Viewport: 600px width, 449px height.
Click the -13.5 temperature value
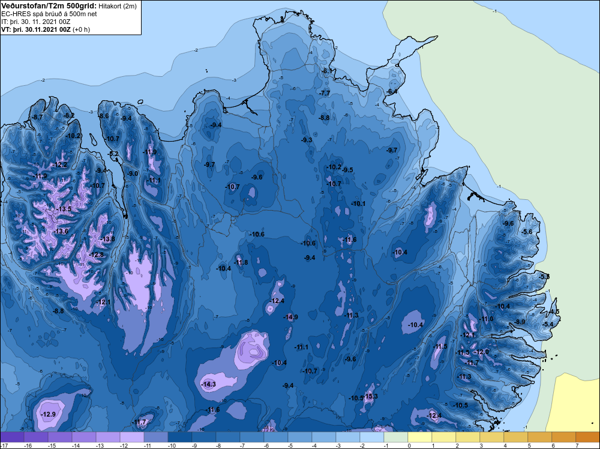pos(64,209)
